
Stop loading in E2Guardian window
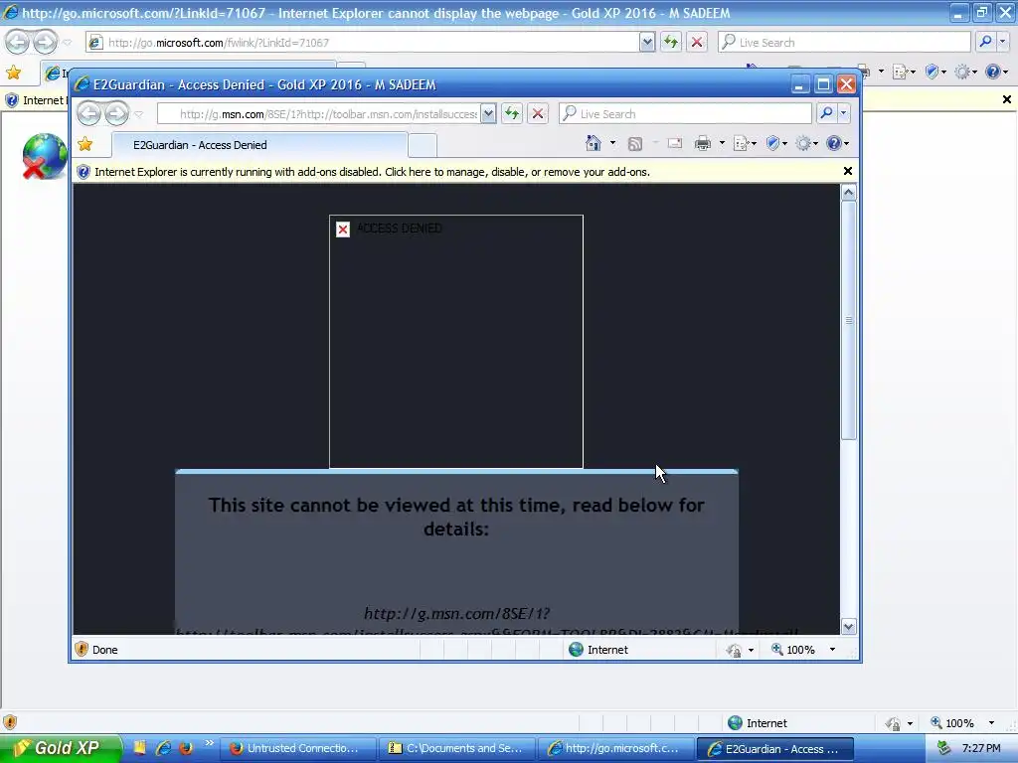538,113
